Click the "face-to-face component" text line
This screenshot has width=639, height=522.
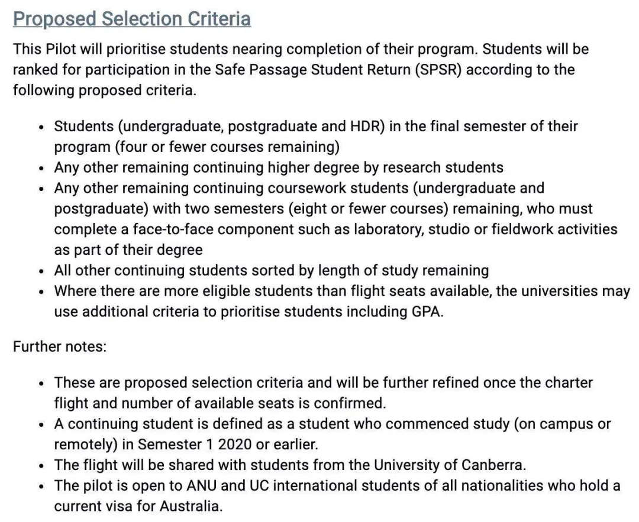point(336,229)
